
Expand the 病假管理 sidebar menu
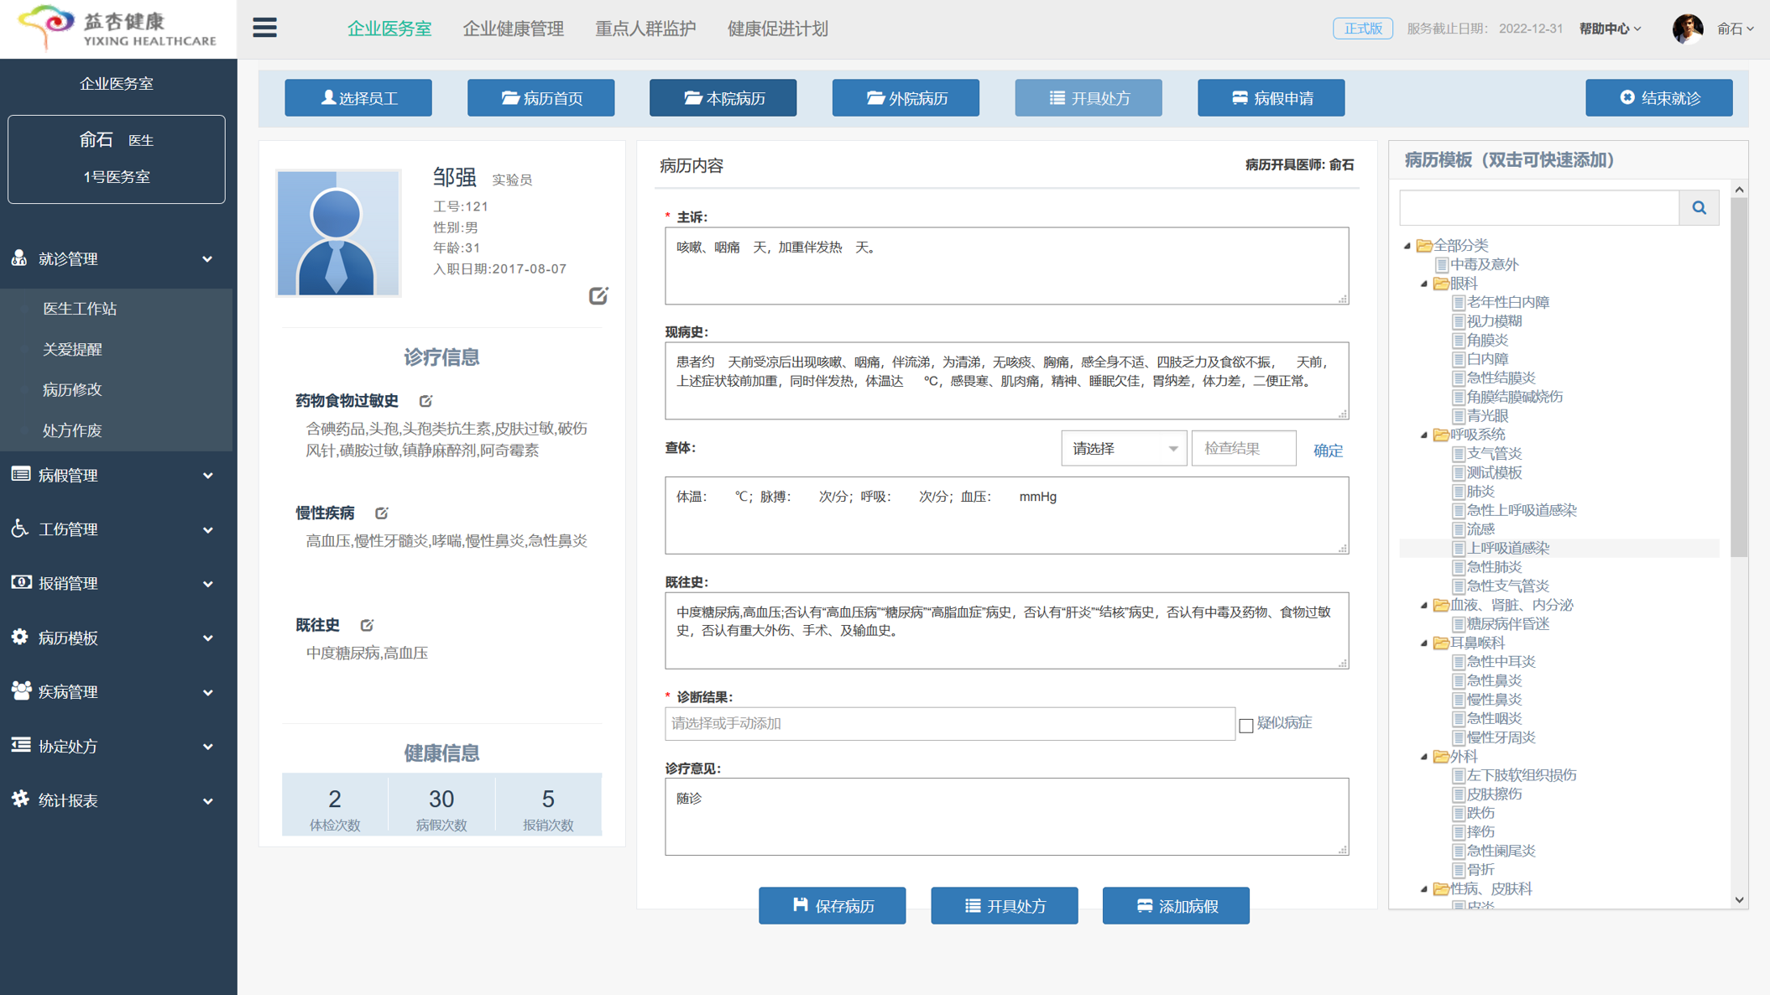coord(113,476)
